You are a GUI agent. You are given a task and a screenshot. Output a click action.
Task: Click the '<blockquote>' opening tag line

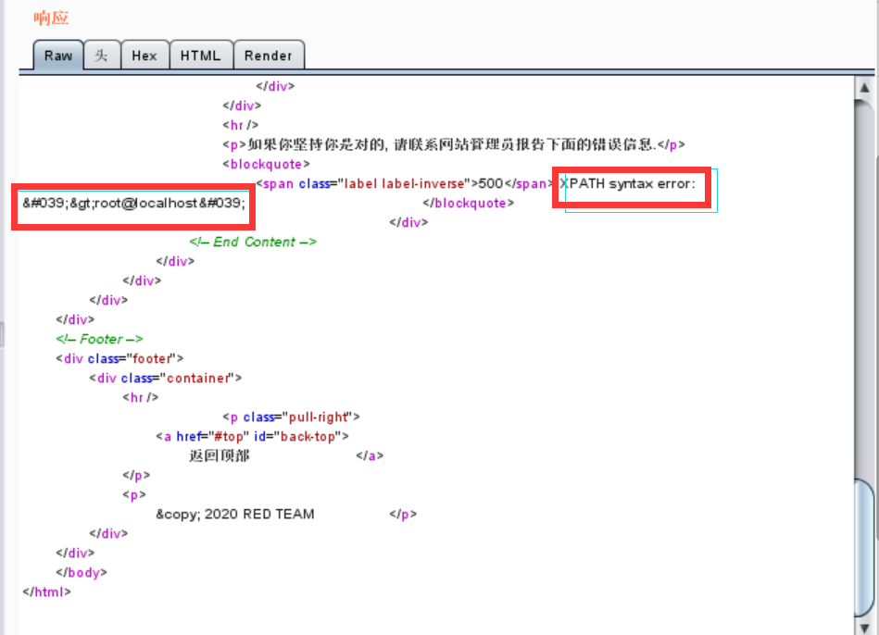266,164
